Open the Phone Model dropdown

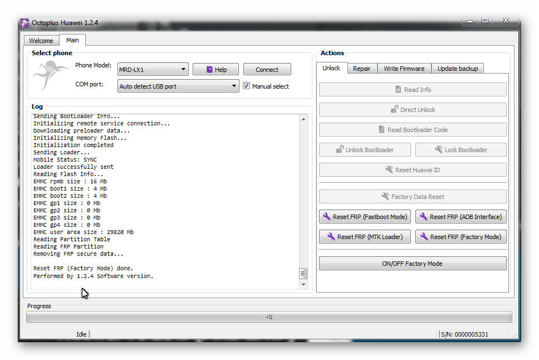click(x=153, y=70)
